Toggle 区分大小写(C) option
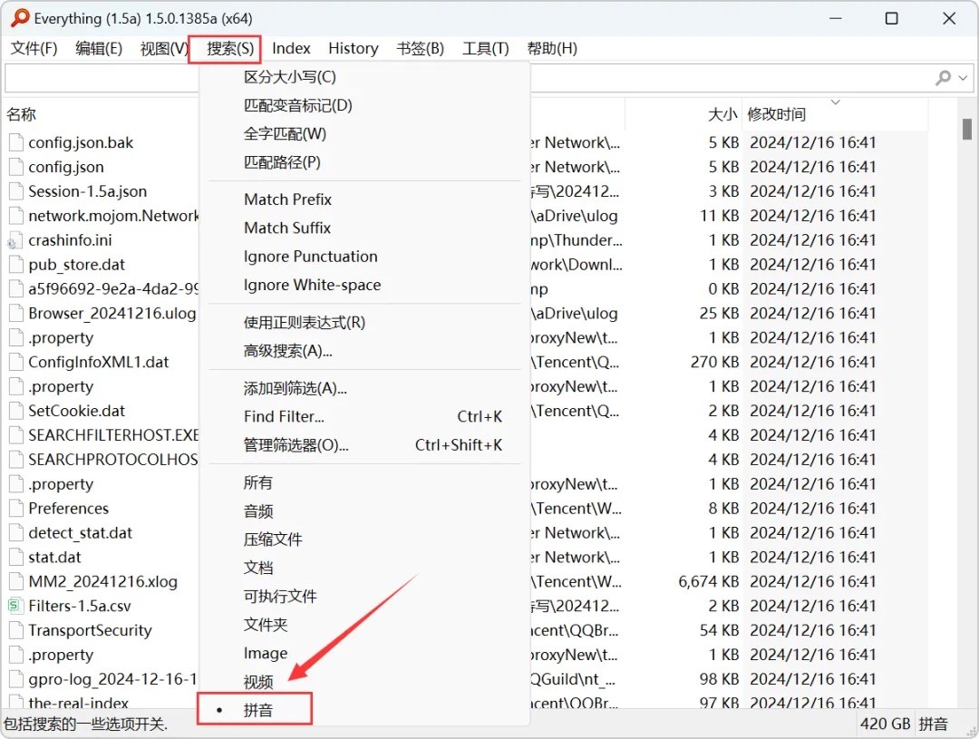Viewport: 979px width, 739px height. (365, 77)
